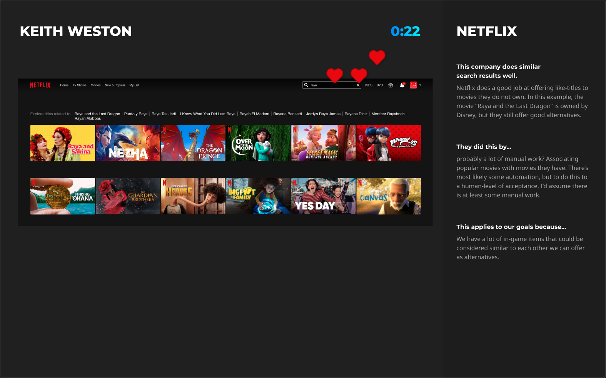606x378 pixels.
Task: Click 'This applies to our goals because...' heading
Action: (x=511, y=227)
